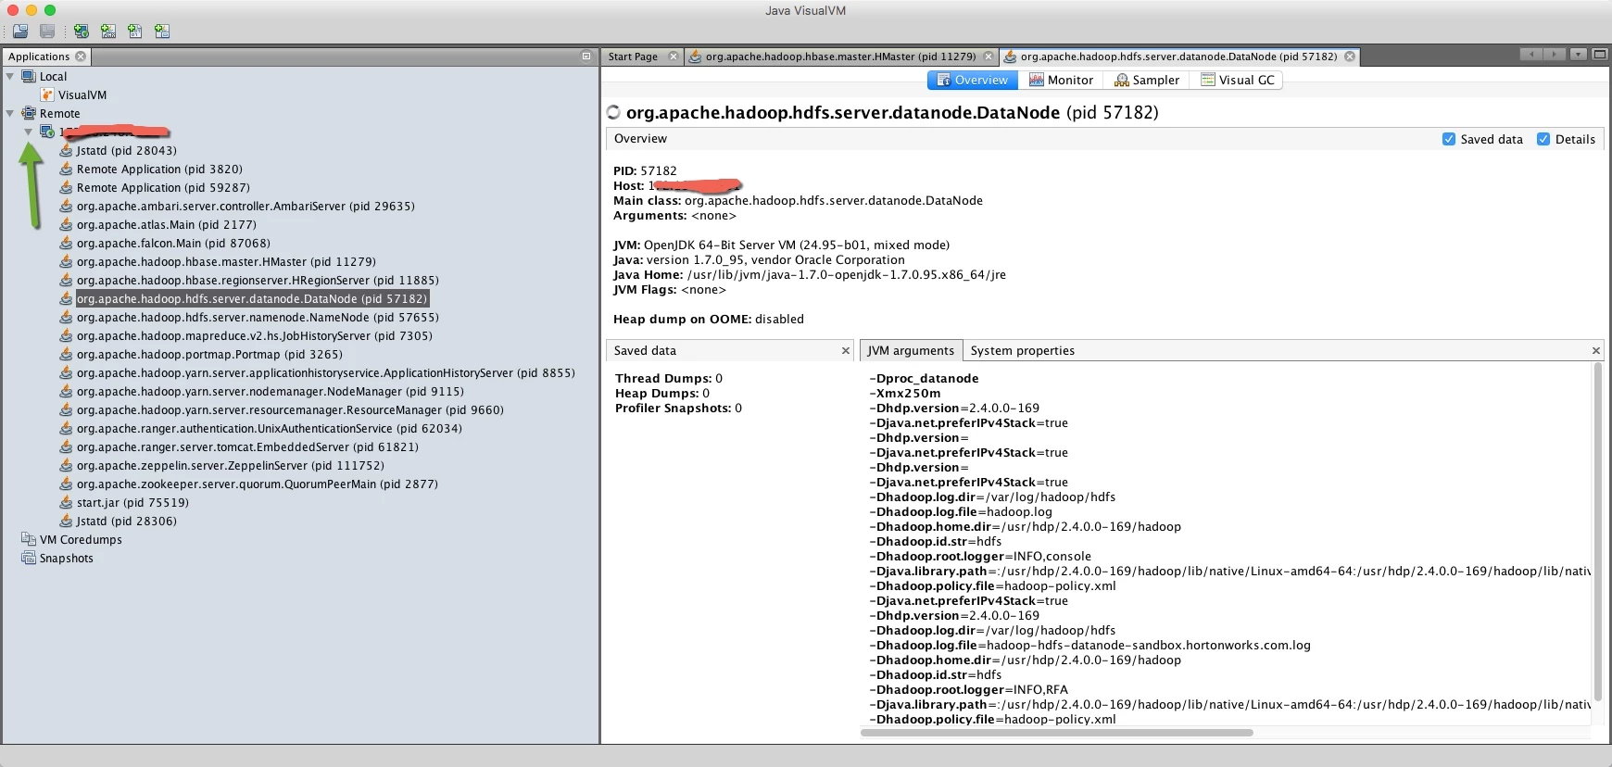Viewport: 1612px width, 767px height.
Task: Close the JVM arguments details section
Action: click(1595, 351)
